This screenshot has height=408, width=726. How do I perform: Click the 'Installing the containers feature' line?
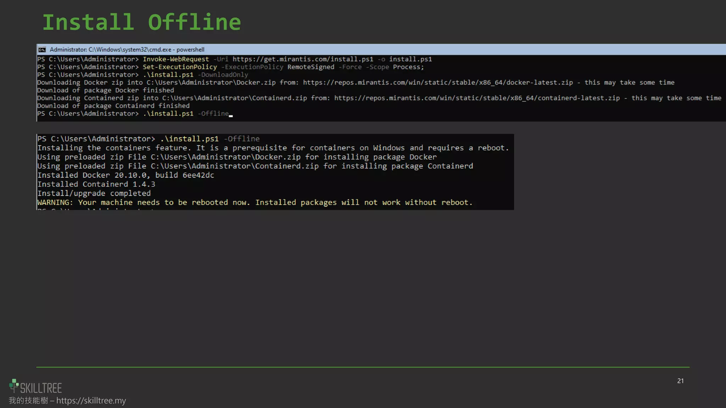(x=273, y=148)
